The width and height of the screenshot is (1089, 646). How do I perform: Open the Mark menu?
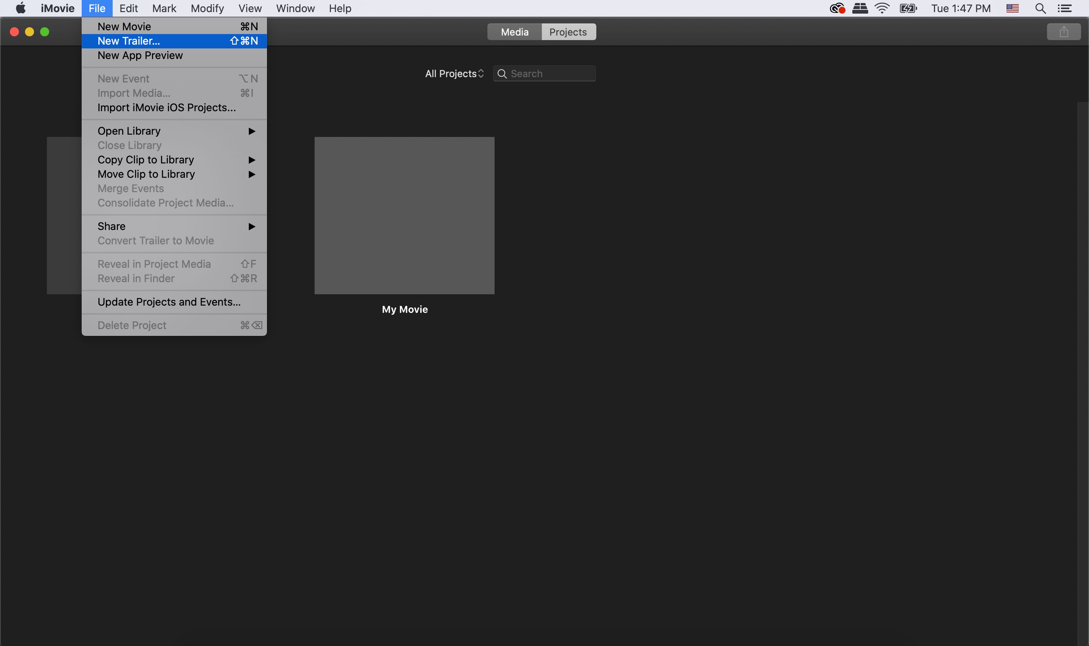[164, 8]
